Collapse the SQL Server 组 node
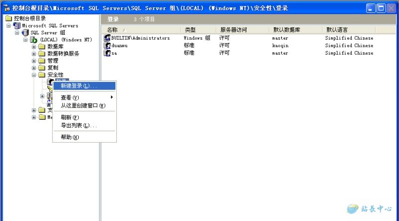This screenshot has height=221, width=399. (x=17, y=33)
